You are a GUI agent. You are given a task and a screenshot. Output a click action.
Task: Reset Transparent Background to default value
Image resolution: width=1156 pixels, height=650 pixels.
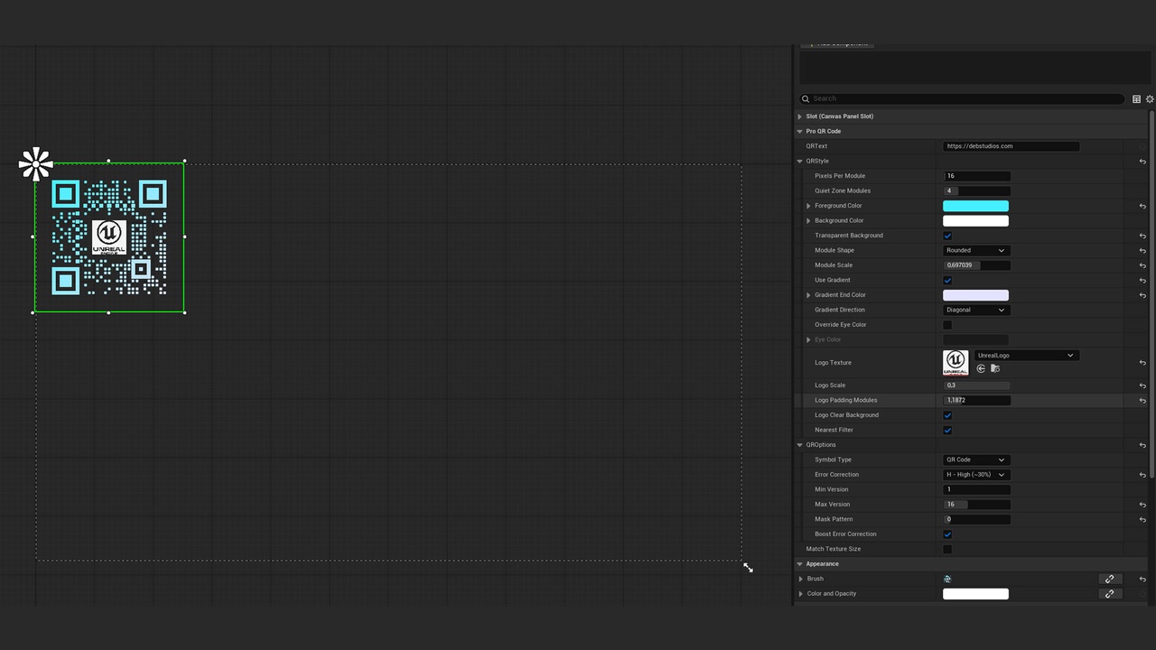(x=1142, y=236)
